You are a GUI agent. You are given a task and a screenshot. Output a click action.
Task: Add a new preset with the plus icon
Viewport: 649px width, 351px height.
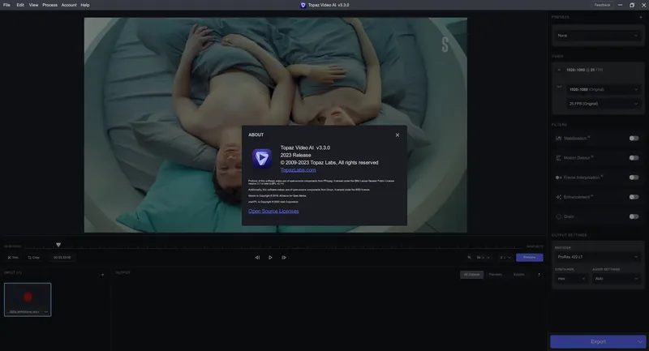[x=641, y=17]
